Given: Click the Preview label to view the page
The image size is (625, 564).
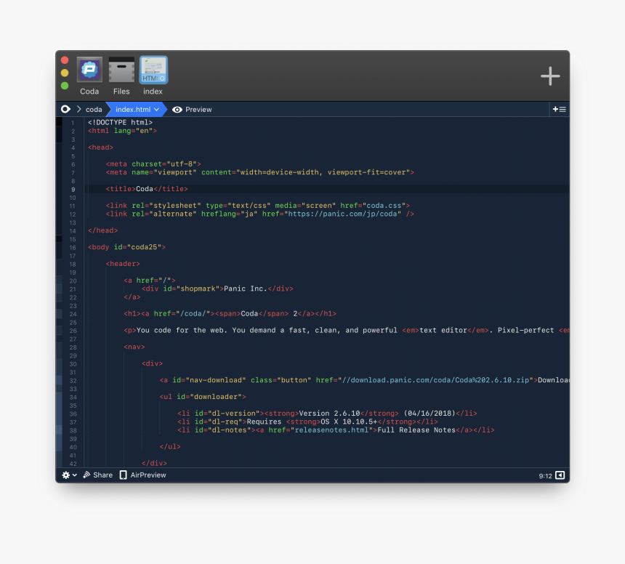Looking at the screenshot, I should click(200, 109).
